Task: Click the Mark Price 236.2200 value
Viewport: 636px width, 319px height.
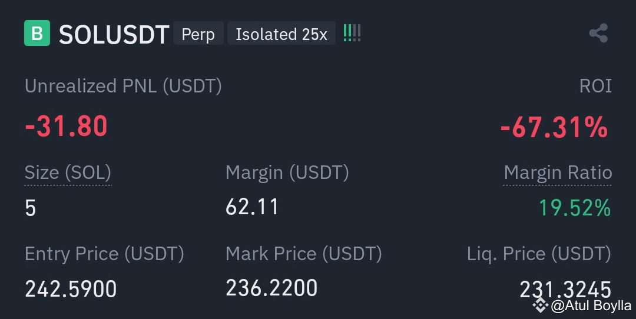Action: (x=271, y=288)
